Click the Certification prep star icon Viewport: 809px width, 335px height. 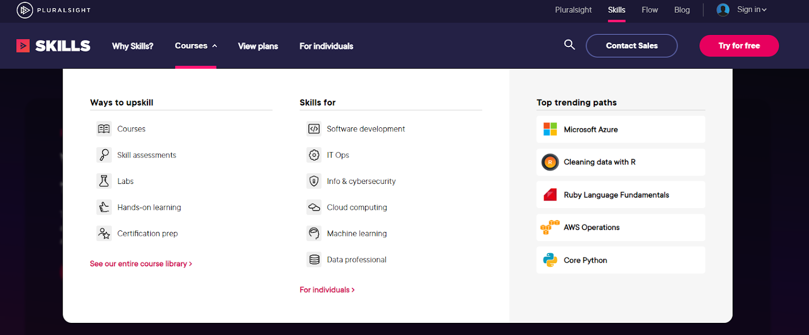(104, 233)
